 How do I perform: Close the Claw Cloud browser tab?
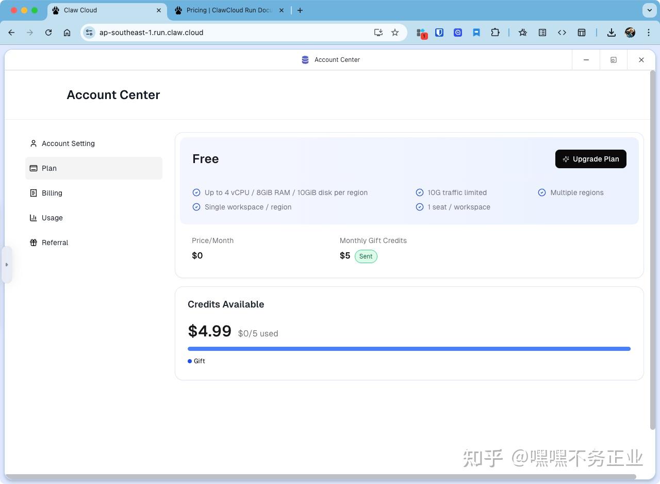tap(159, 10)
